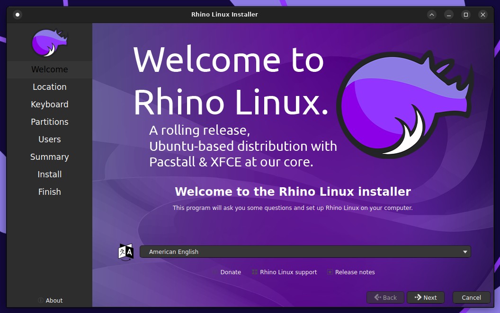Open the About dialog

click(50, 300)
